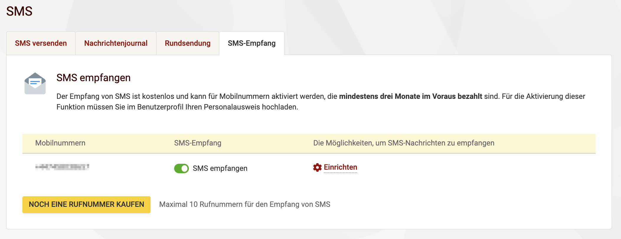Click the SMS empfangen section heading
This screenshot has width=621, height=239.
[93, 78]
